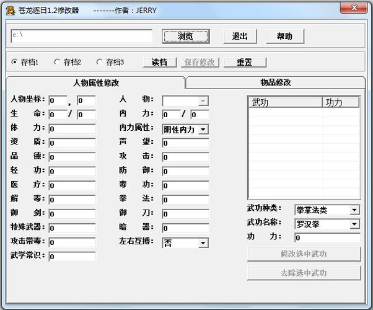Open the 人物 character dropdown
The height and width of the screenshot is (310, 373).
pos(185,100)
